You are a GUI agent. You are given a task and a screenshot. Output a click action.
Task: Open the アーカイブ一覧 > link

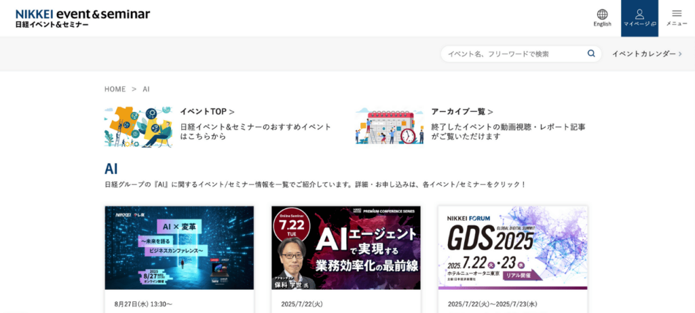click(x=462, y=112)
